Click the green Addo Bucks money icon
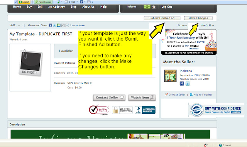Screen dimensions: 247x147 [147, 7]
